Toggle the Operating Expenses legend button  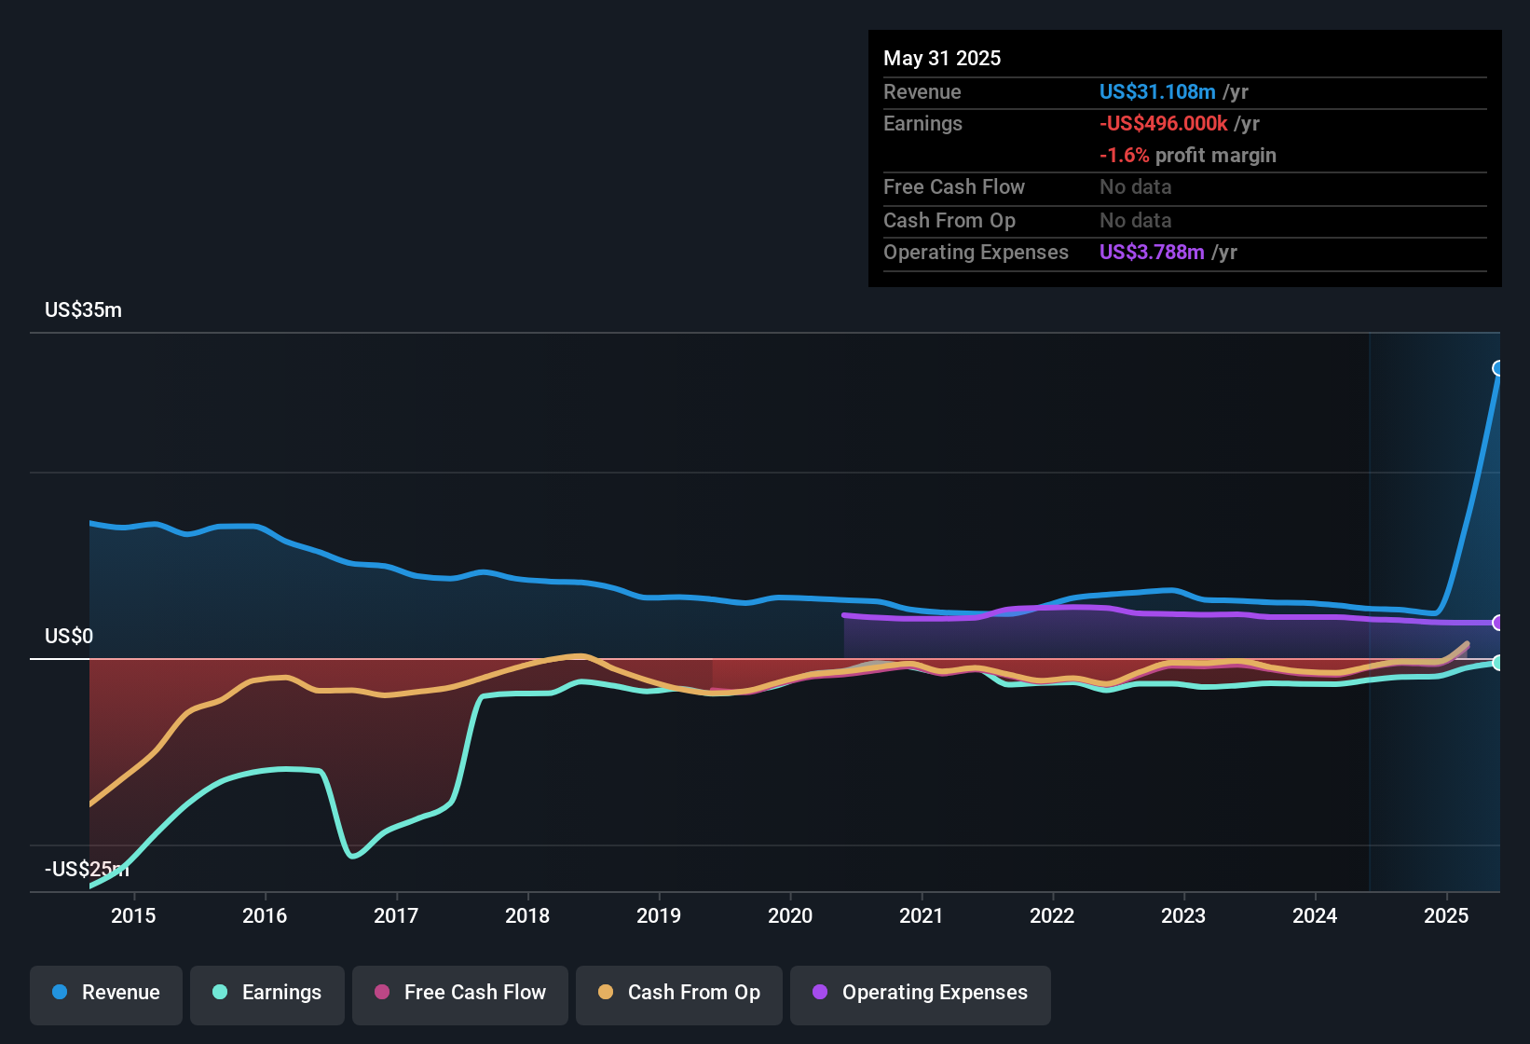coord(921,995)
